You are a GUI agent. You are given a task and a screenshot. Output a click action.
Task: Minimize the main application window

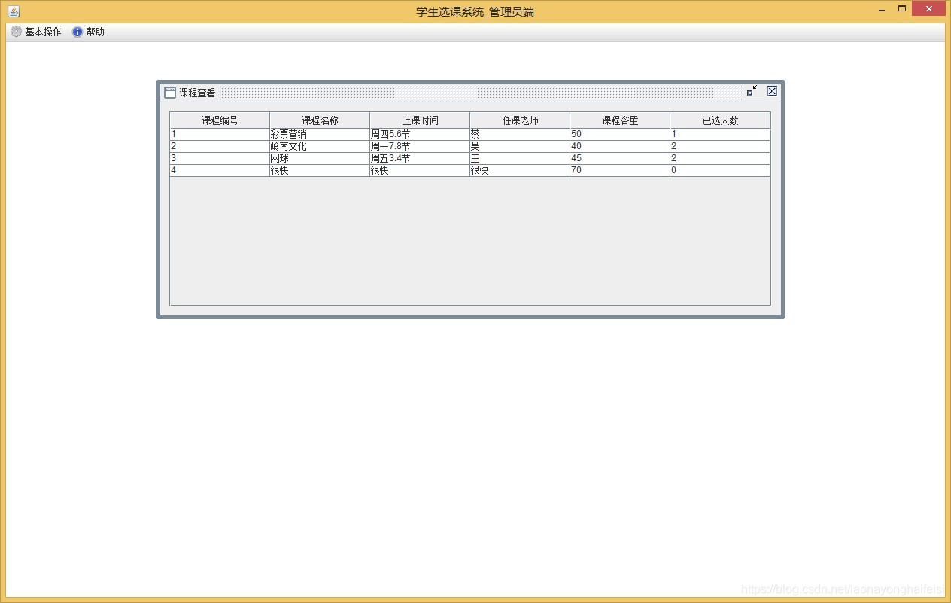tap(882, 9)
